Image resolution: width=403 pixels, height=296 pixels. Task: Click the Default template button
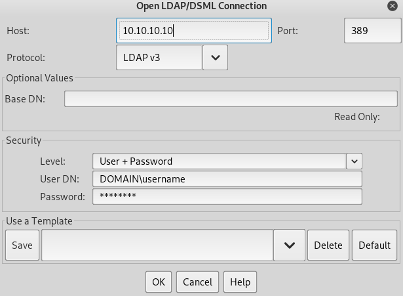374,245
